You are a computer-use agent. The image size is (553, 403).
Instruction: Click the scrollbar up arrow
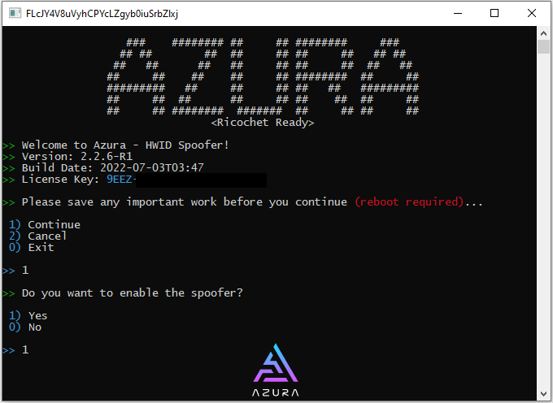pos(543,33)
